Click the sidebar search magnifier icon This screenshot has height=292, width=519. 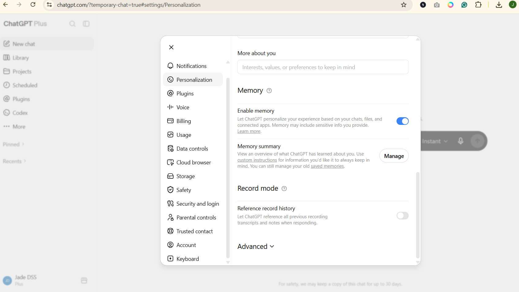point(72,24)
